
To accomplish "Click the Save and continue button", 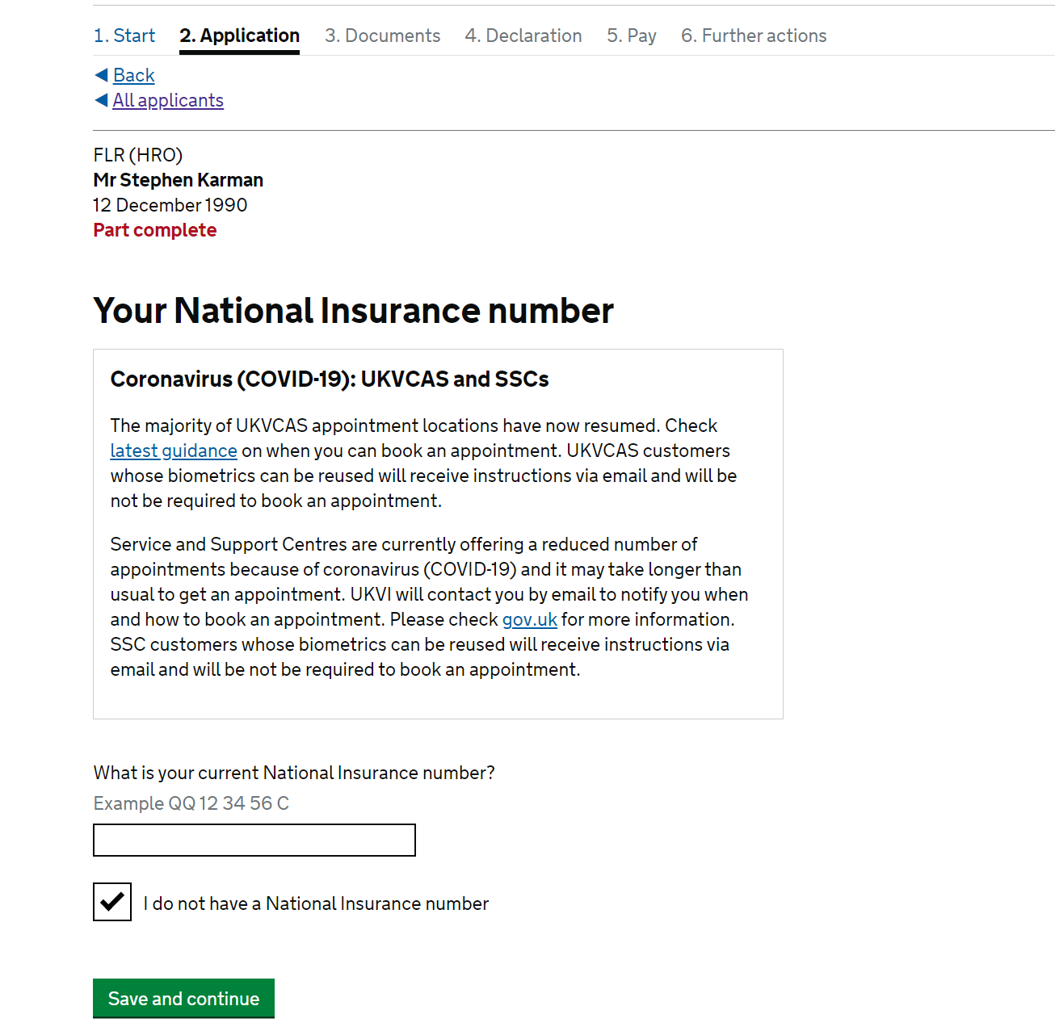I will (x=183, y=998).
